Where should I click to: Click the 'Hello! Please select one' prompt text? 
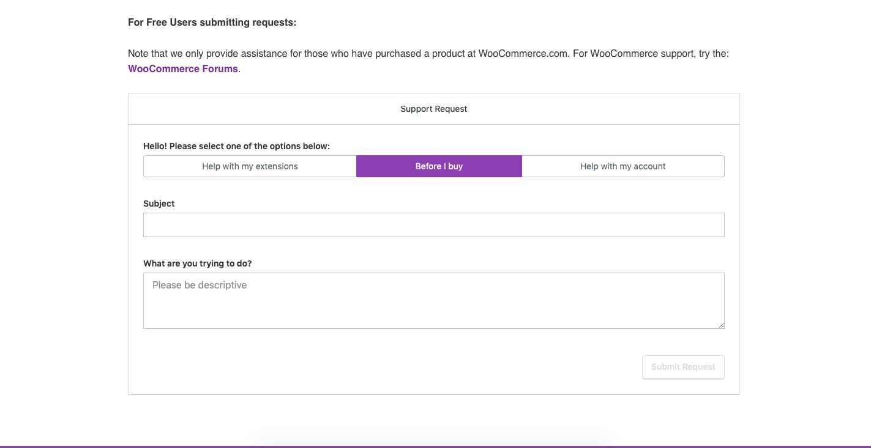pos(236,146)
